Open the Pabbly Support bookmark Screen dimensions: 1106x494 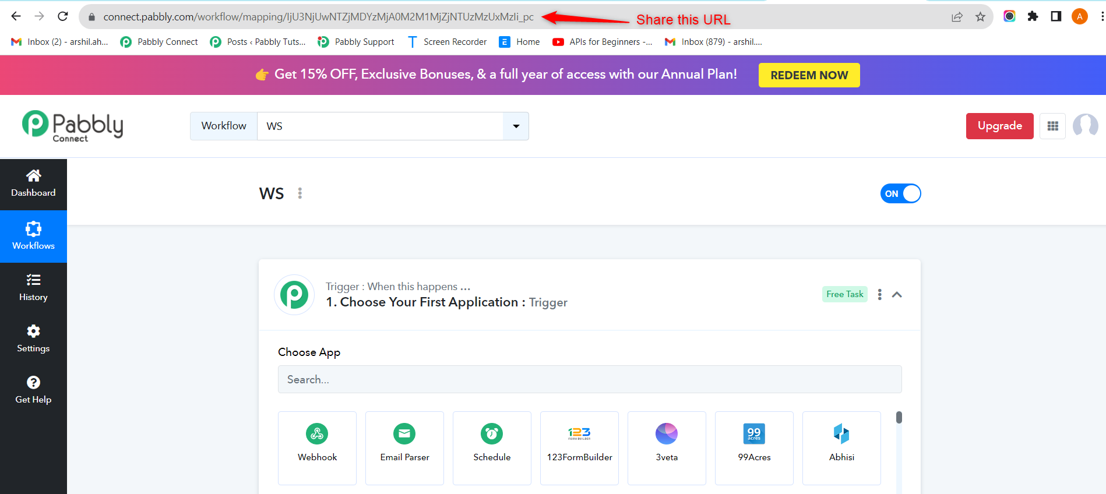356,42
